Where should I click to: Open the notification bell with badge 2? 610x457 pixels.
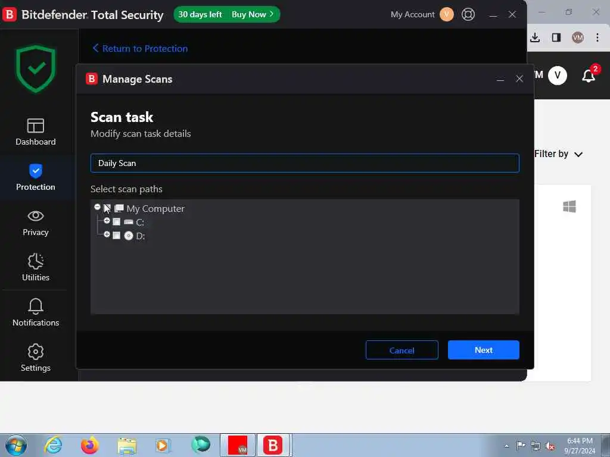[589, 76]
